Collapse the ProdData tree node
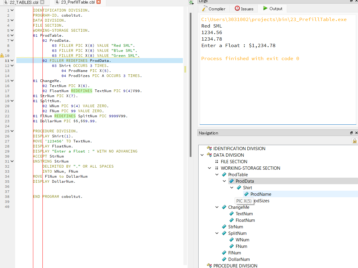 224,181
